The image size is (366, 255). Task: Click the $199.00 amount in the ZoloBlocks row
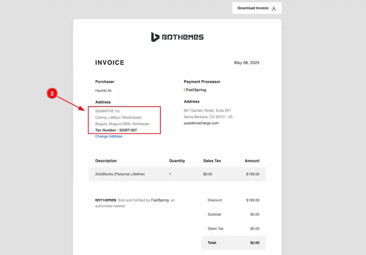pos(253,174)
